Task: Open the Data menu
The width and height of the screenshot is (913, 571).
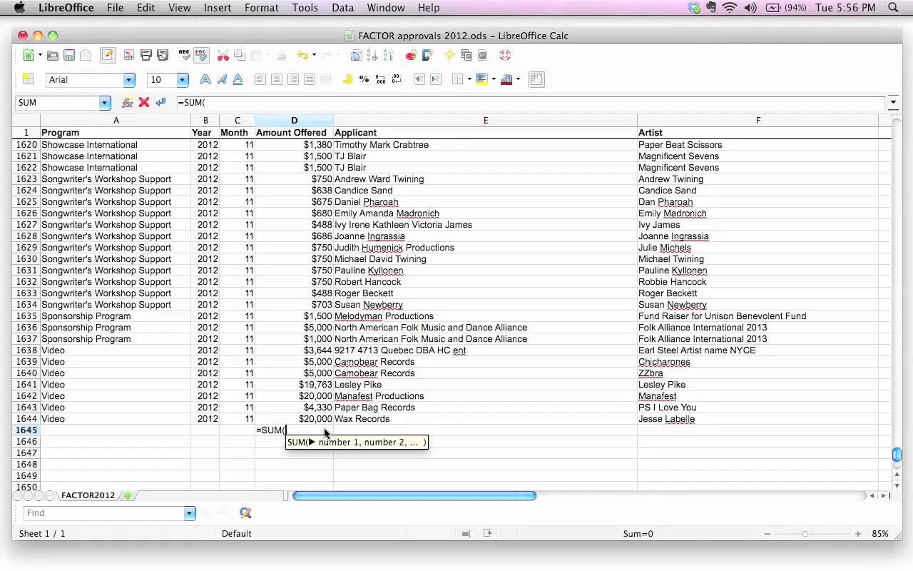Action: pyautogui.click(x=342, y=8)
